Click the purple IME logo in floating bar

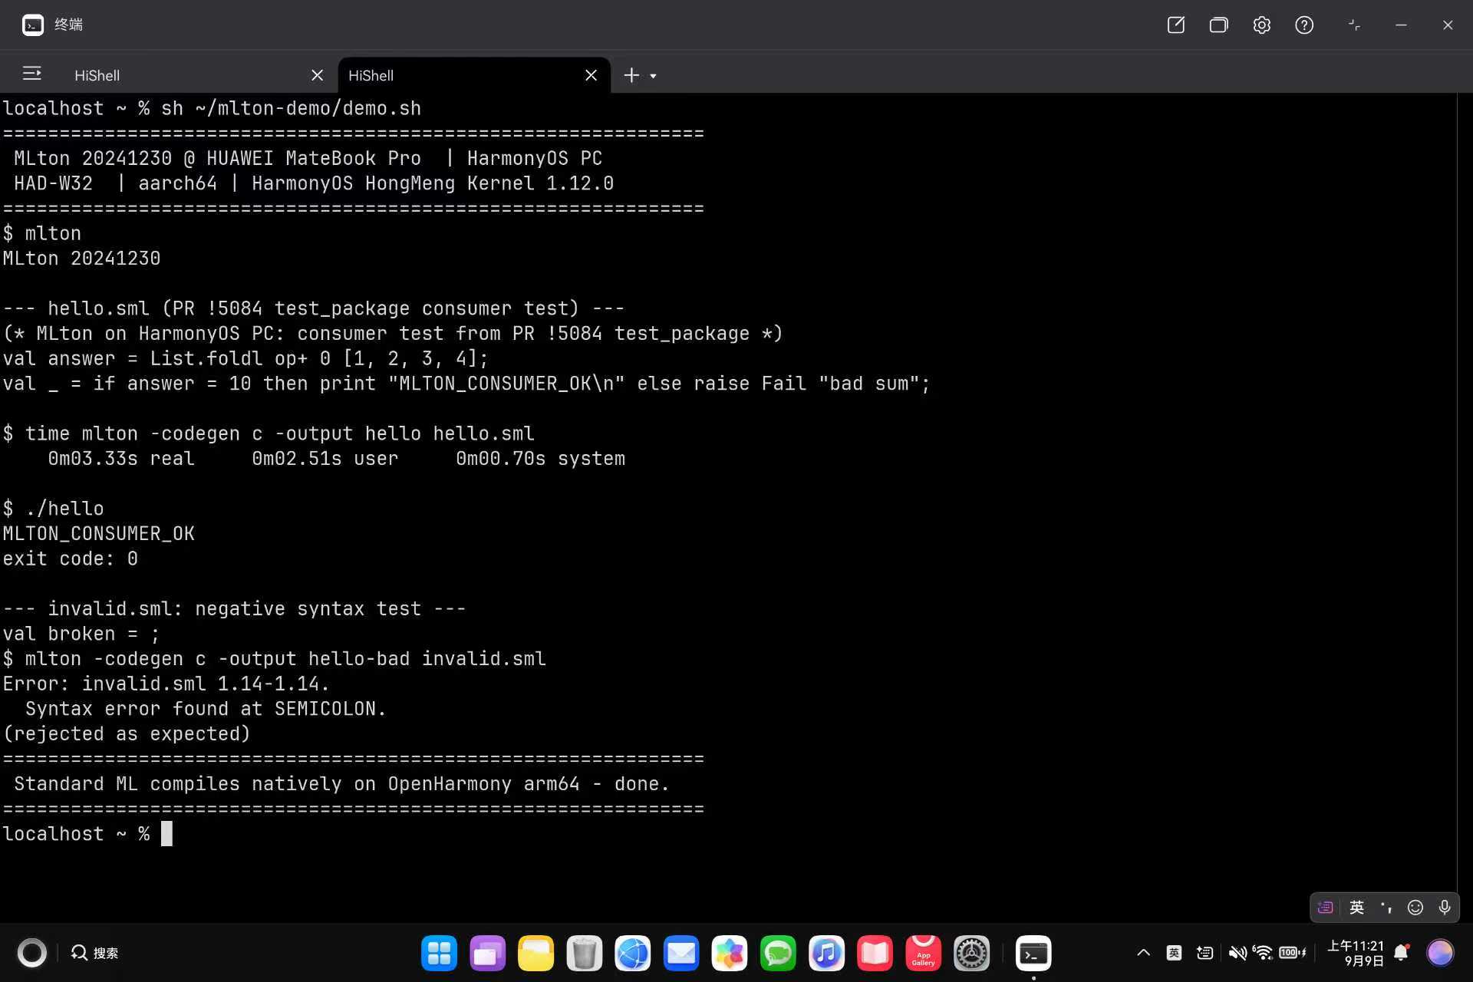click(1325, 908)
